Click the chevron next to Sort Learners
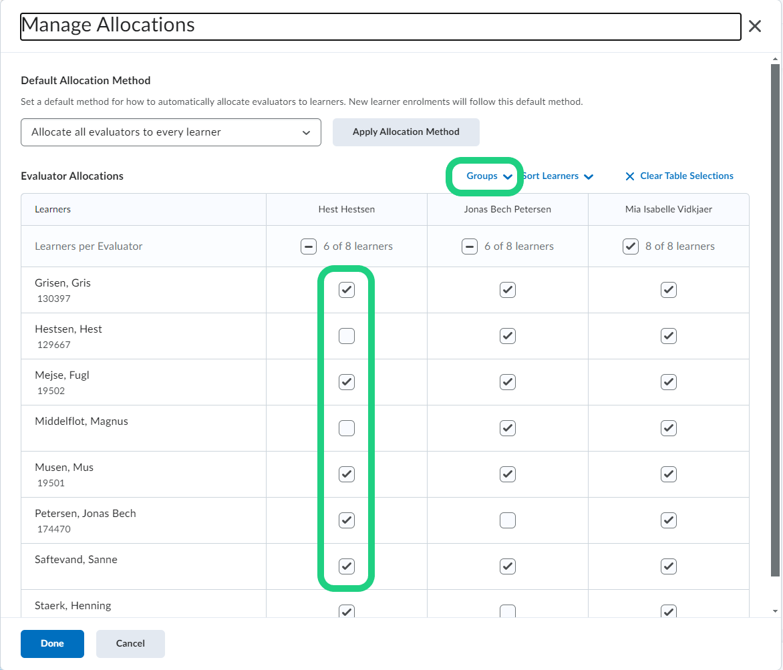Screen dimensions: 783x670 tap(588, 177)
